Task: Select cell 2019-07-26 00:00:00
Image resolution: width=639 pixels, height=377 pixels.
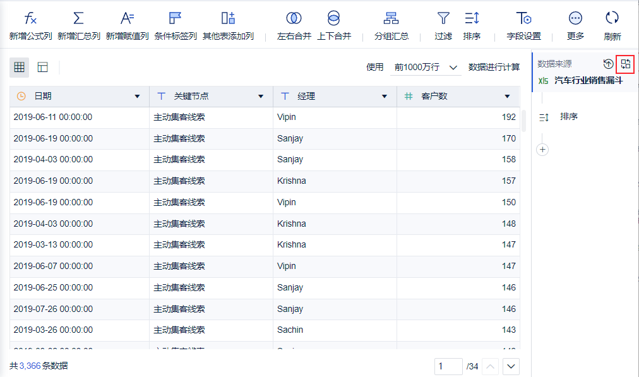Action: point(80,309)
